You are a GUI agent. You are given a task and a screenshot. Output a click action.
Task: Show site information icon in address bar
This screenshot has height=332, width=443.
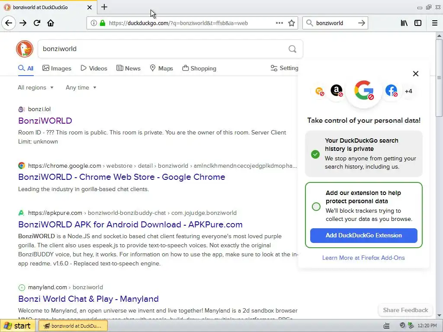93,23
